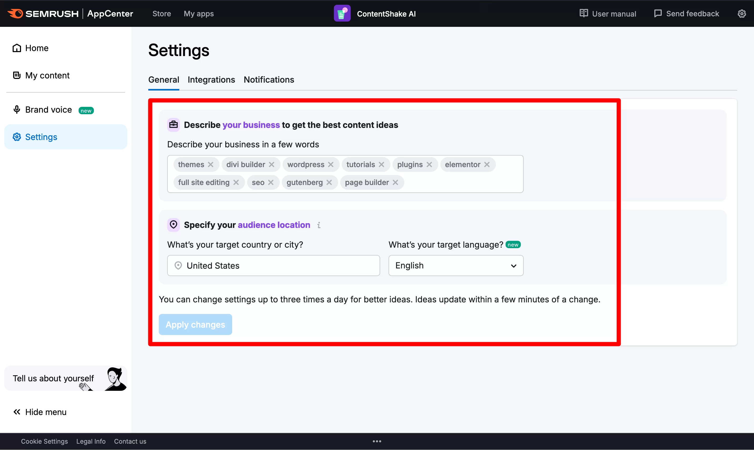Remove the elementor keyword tag

pos(487,164)
